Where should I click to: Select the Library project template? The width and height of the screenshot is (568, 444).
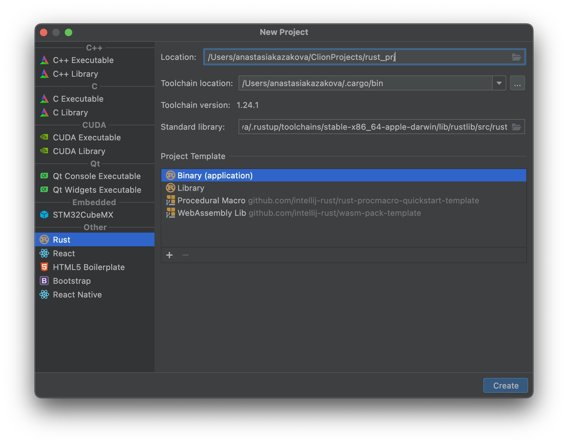[344, 188]
